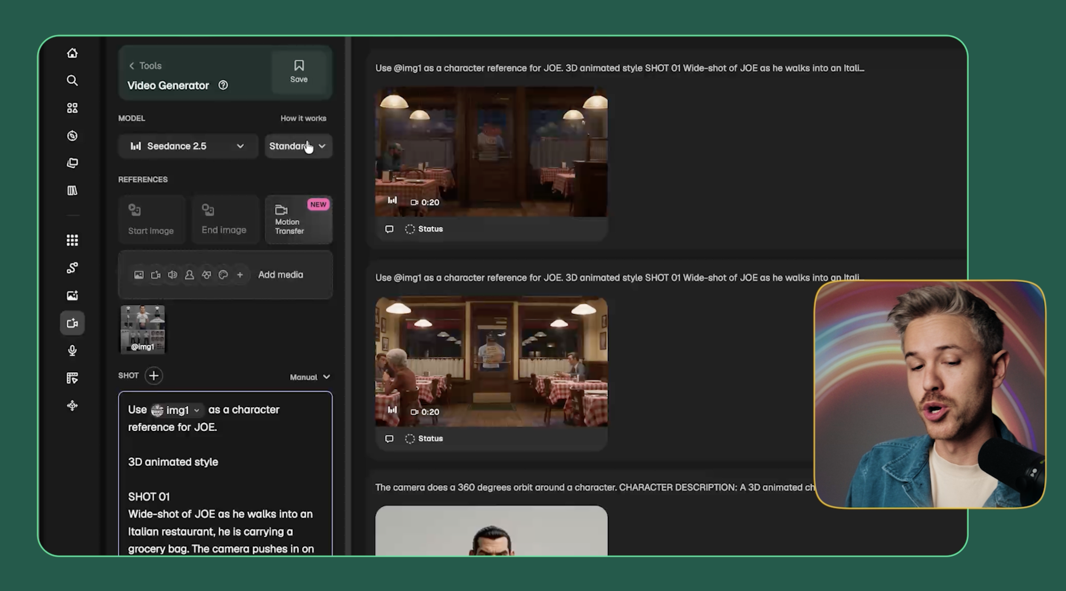Open the library books icon in sidebar
This screenshot has height=591, width=1066.
(72, 190)
